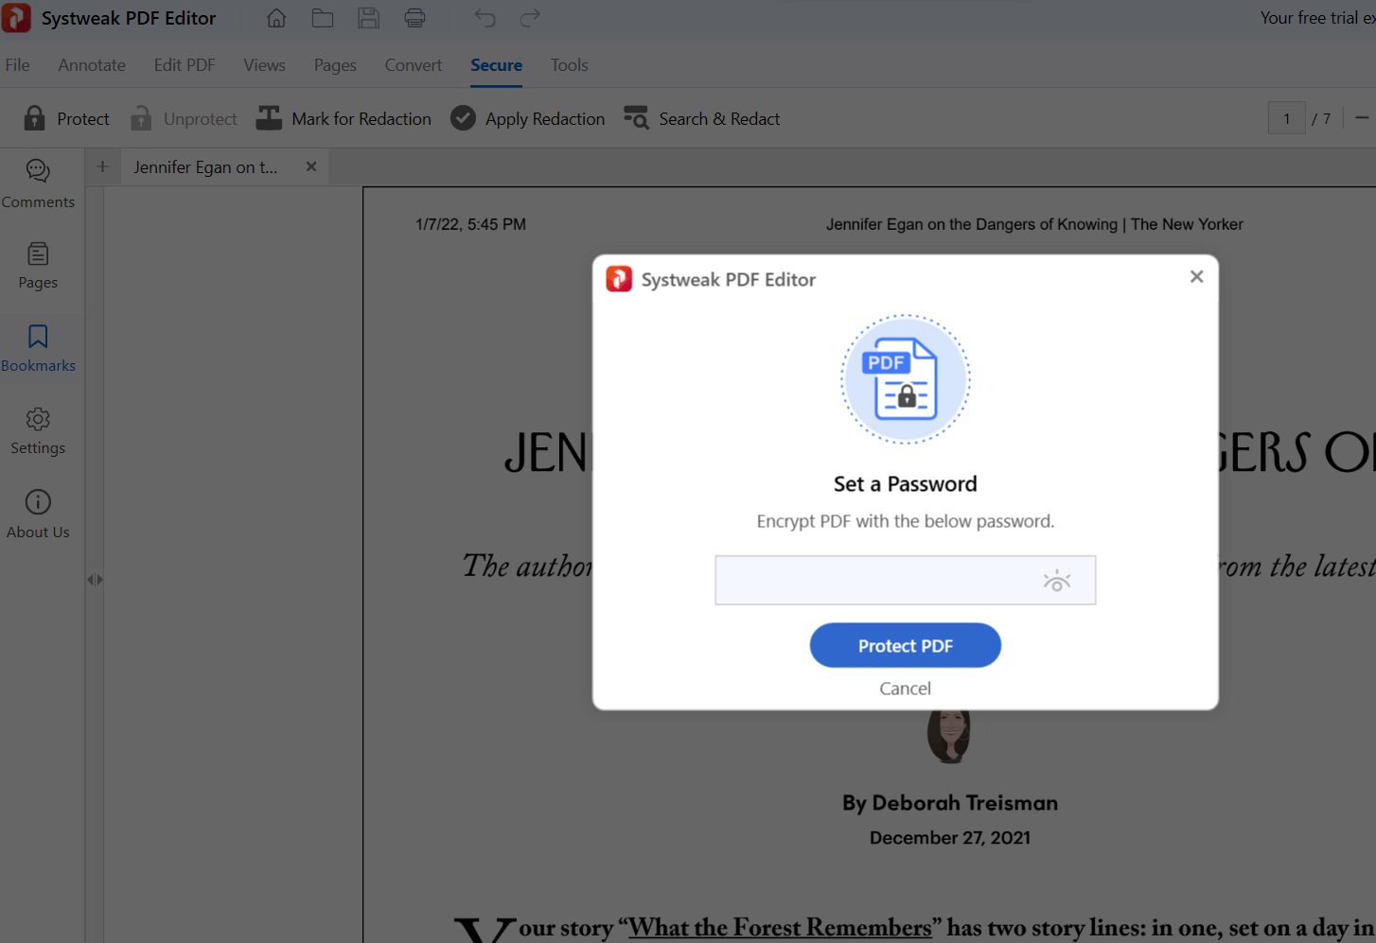Open the Pages side panel
Screen dimensions: 1376x943
38,266
